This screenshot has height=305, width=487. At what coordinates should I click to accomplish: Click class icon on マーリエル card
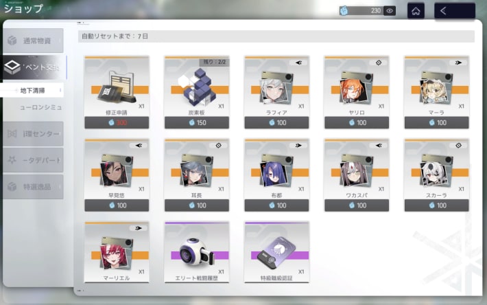pos(139,228)
